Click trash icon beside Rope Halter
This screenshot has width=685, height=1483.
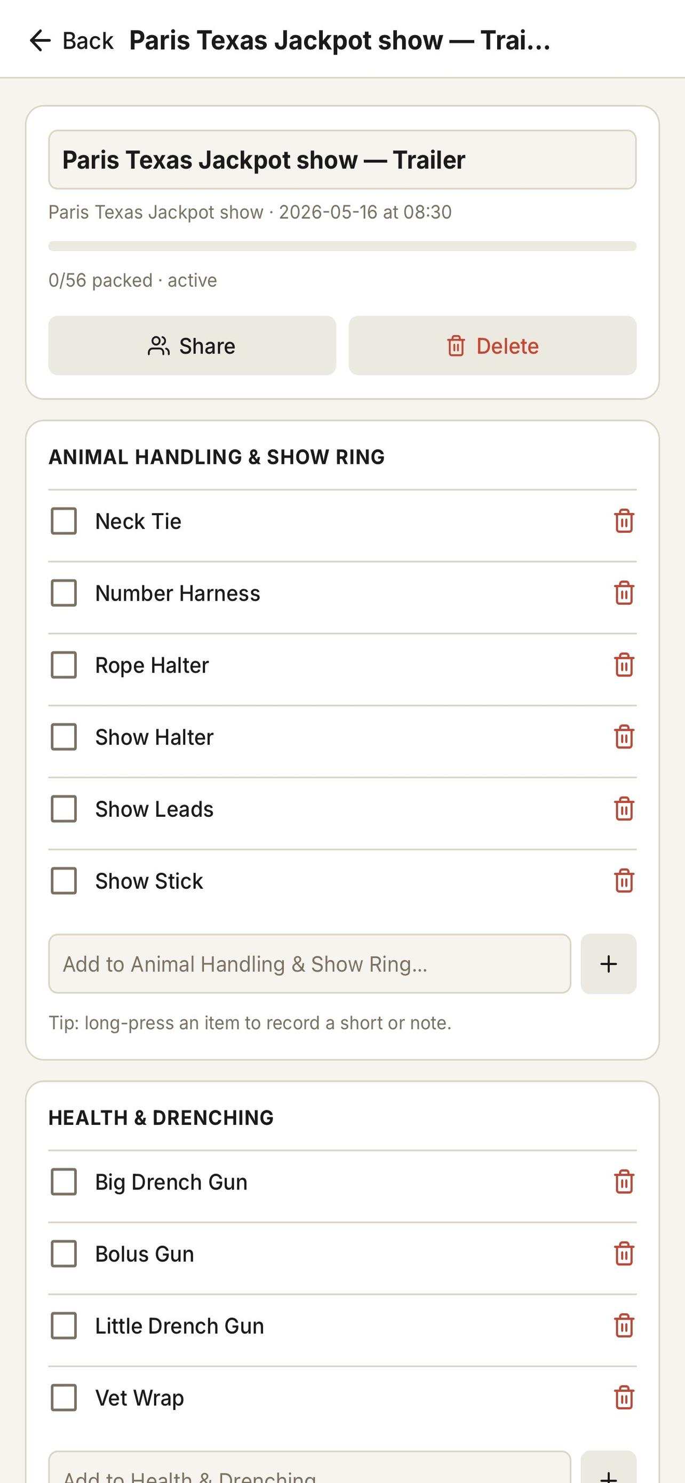pos(624,666)
